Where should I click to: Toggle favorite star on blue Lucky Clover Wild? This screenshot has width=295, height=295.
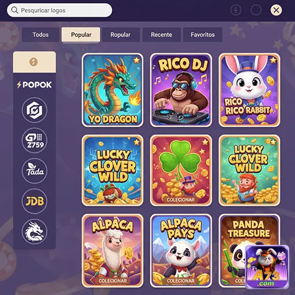(137, 142)
